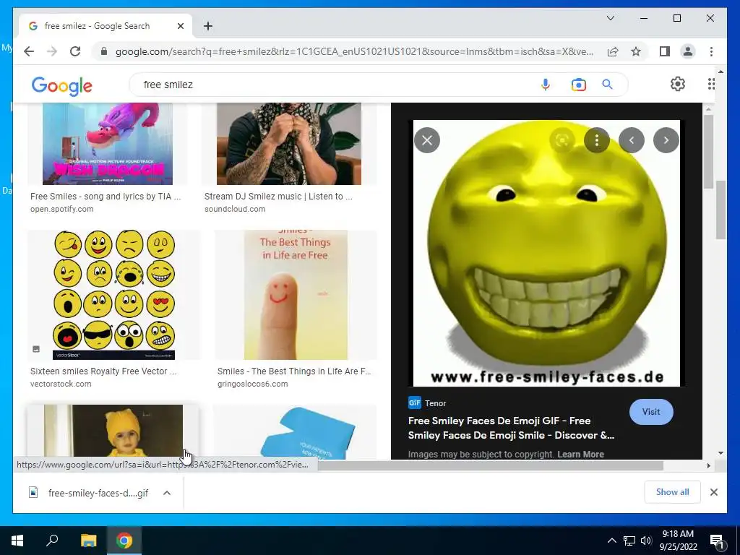Expand the download item options chevron
Screen dimensions: 740x555
[167, 493]
